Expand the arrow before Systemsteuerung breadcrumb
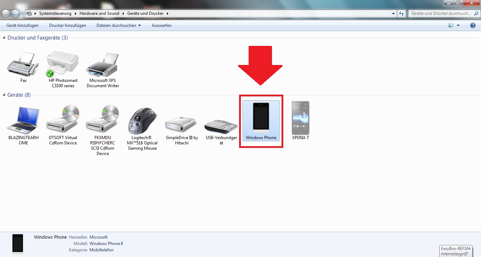The height and width of the screenshot is (257, 481). click(35, 13)
